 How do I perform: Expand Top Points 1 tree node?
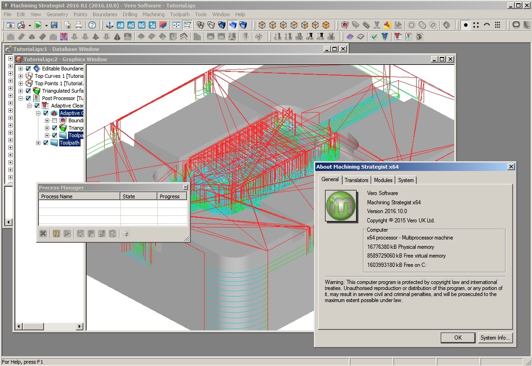(21, 83)
